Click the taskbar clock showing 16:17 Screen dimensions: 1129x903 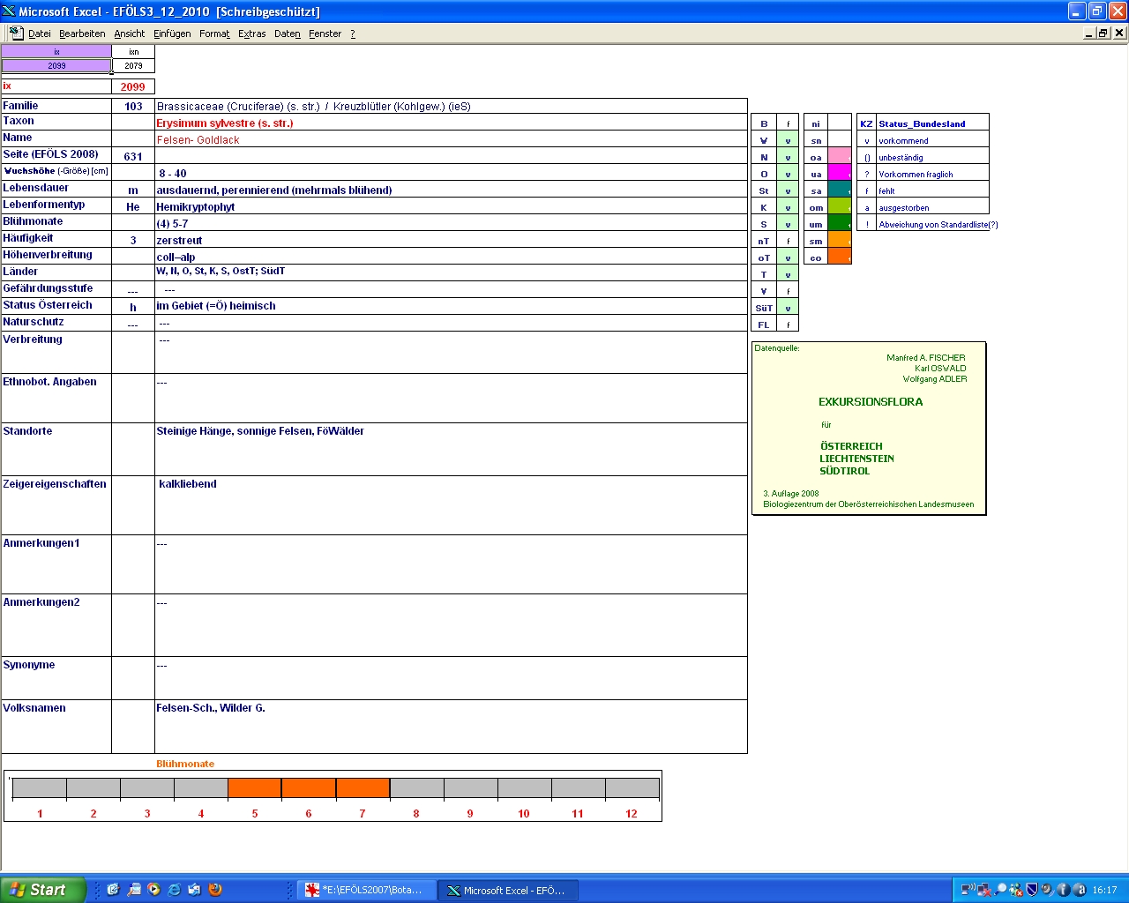click(1105, 890)
